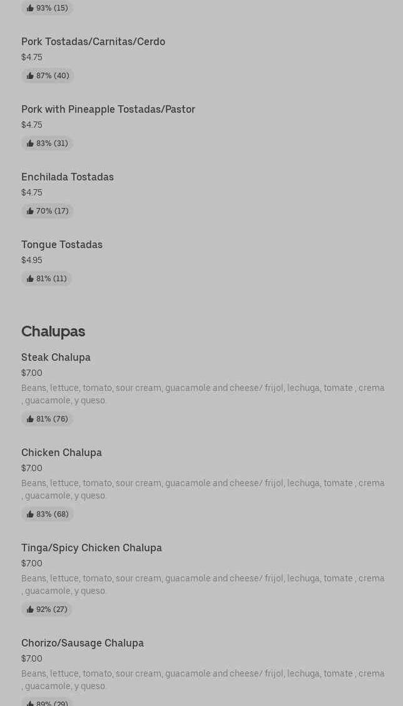Click thumbs-up icon under Enchilada Tostadas
Screen dimensions: 403x706
[x=30, y=211]
